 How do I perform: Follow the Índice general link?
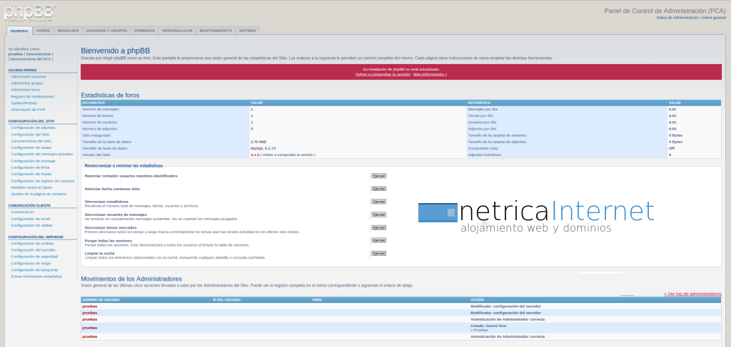tap(714, 18)
